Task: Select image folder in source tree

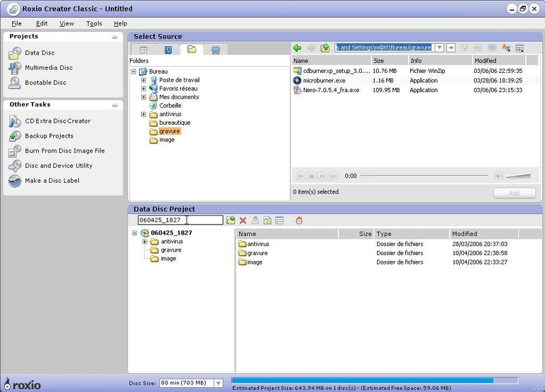Action: [x=167, y=140]
